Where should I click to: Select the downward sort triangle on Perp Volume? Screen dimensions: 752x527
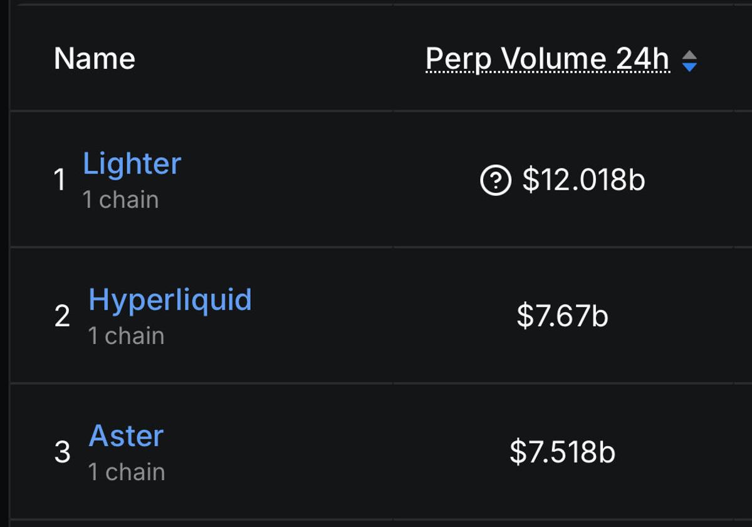click(x=690, y=65)
